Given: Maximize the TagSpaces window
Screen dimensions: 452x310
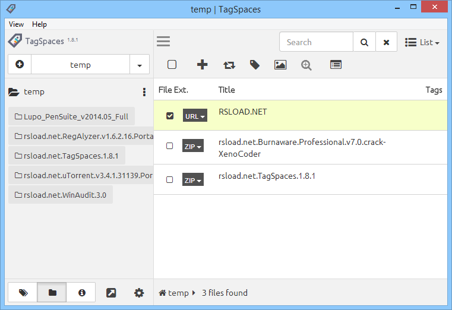Looking at the screenshot, I should pyautogui.click(x=413, y=7).
